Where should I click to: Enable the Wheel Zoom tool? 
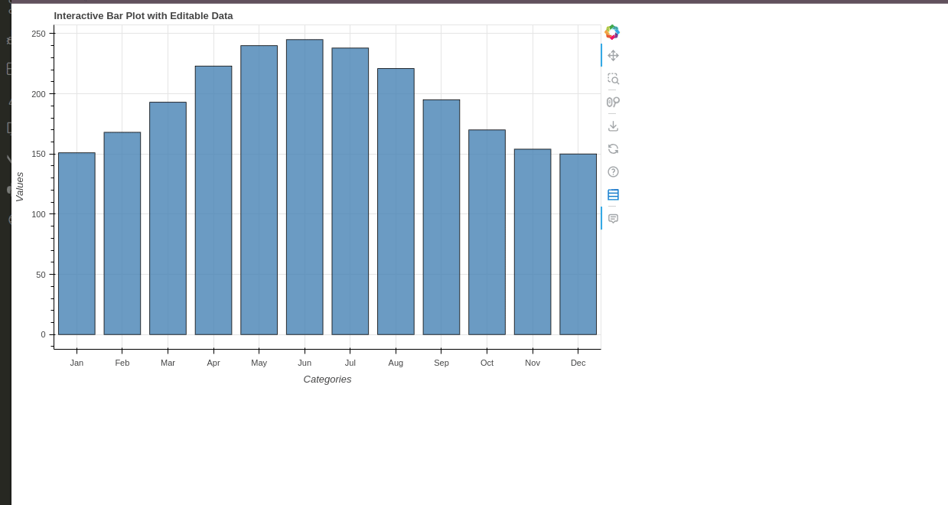[613, 102]
